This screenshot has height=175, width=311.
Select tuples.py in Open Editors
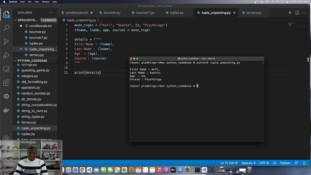[x=35, y=43]
